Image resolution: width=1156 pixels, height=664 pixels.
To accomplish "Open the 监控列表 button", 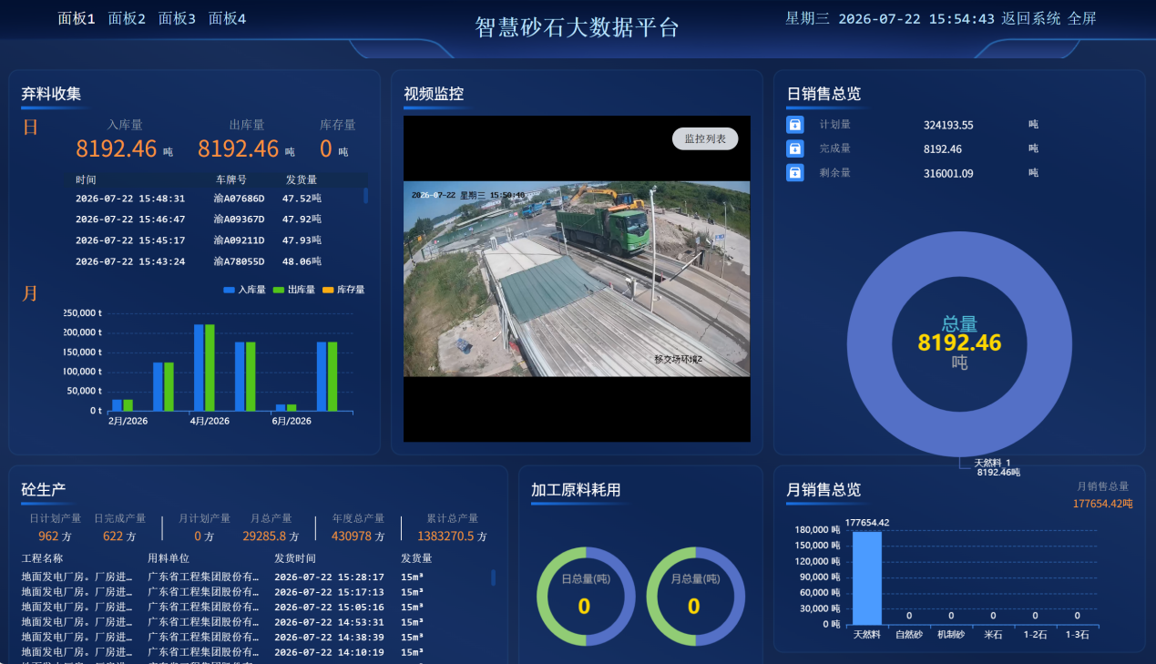I will tap(705, 138).
